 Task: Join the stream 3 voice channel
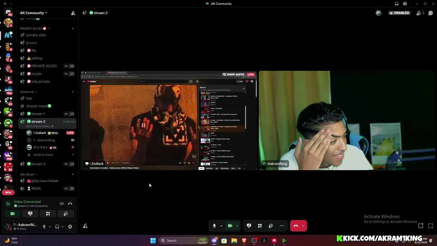point(47,164)
